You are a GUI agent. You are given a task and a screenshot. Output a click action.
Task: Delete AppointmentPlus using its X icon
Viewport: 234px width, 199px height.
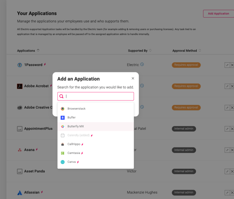(x=232, y=129)
